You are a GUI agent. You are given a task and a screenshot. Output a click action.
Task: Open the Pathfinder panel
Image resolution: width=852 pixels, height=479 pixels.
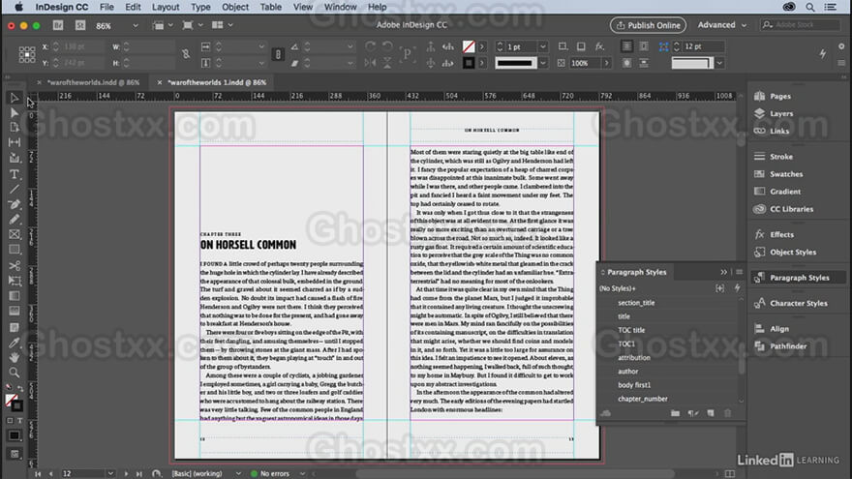[780, 346]
